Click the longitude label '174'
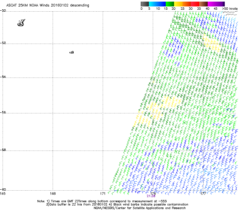The image size is (239, 210). [x=153, y=194]
